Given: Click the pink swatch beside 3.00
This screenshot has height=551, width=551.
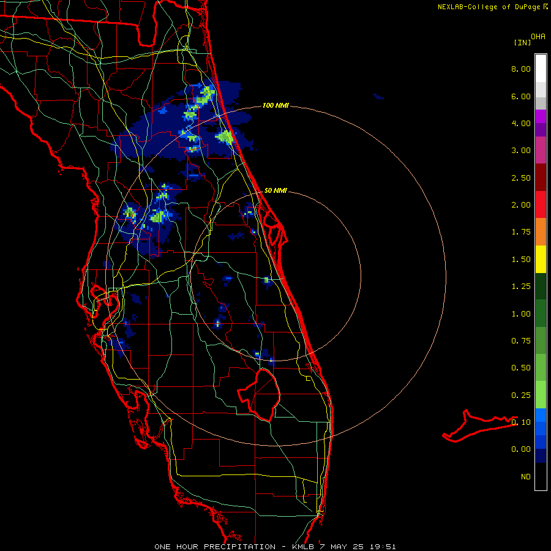Looking at the screenshot, I should point(541,150).
